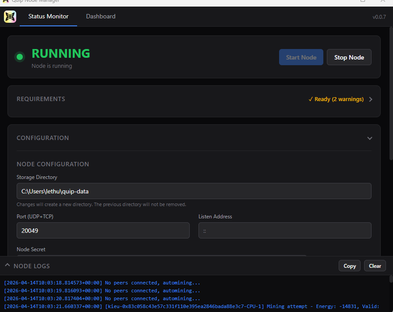Click the log line timestamped 10:03:18.814573
393x312 pixels.
point(102,283)
